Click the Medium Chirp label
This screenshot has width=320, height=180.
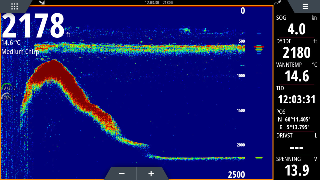20,52
